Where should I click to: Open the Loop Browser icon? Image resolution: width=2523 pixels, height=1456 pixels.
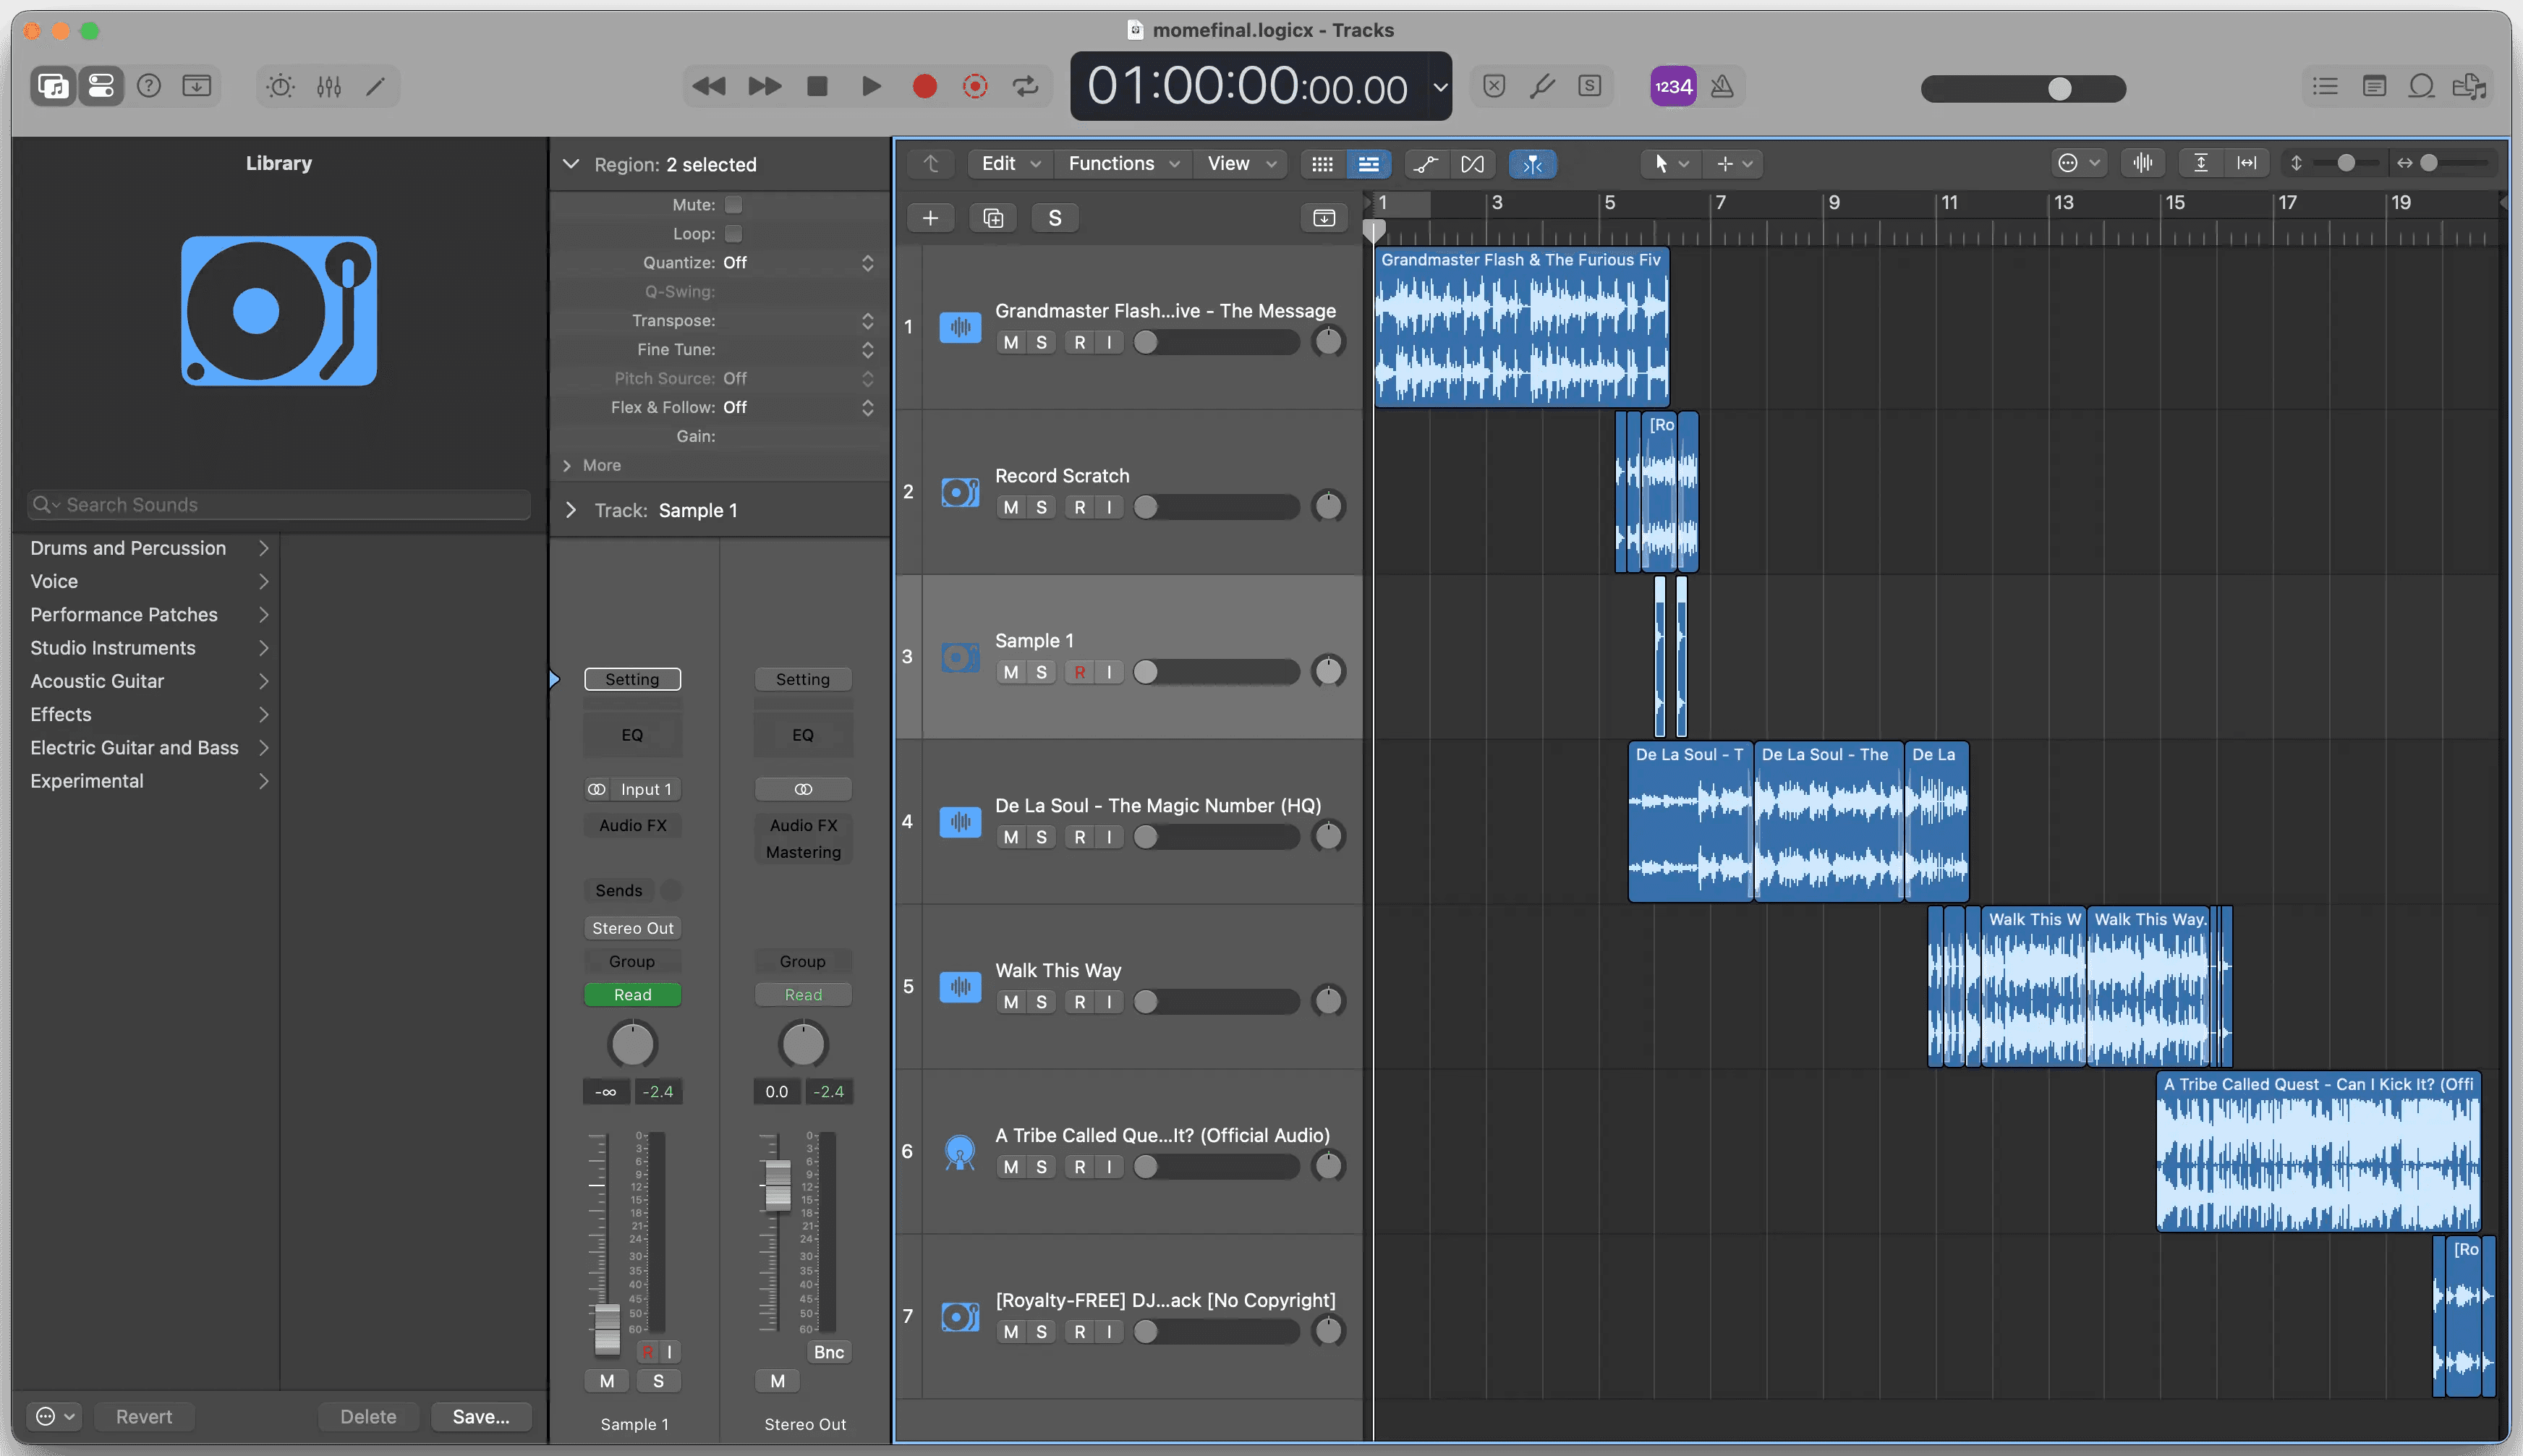pyautogui.click(x=2421, y=87)
